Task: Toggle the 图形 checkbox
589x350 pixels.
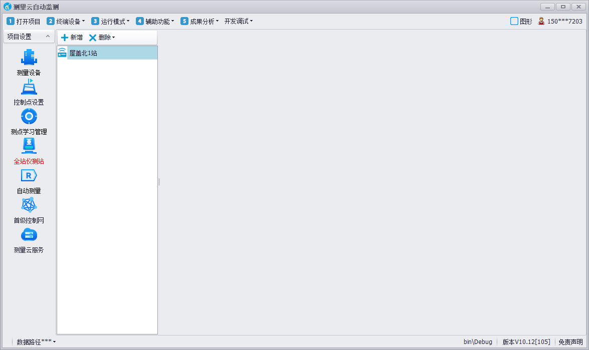Action: [x=514, y=21]
